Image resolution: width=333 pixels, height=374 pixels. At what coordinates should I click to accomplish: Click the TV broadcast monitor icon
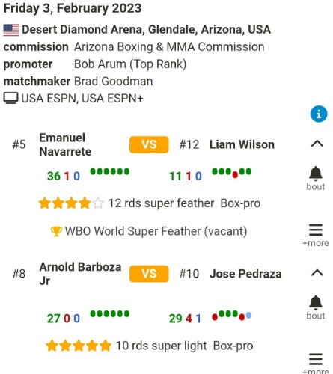(10, 98)
